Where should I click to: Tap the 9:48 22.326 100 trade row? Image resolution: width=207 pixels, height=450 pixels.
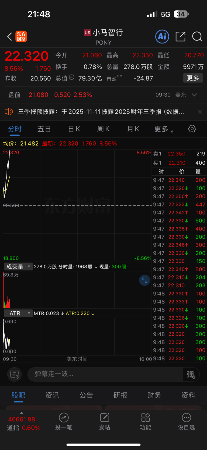tap(179, 318)
